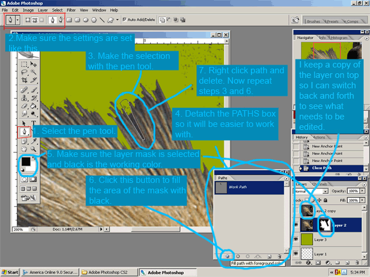
Task: Toggle lock position icon in Layers
Action: point(319,200)
